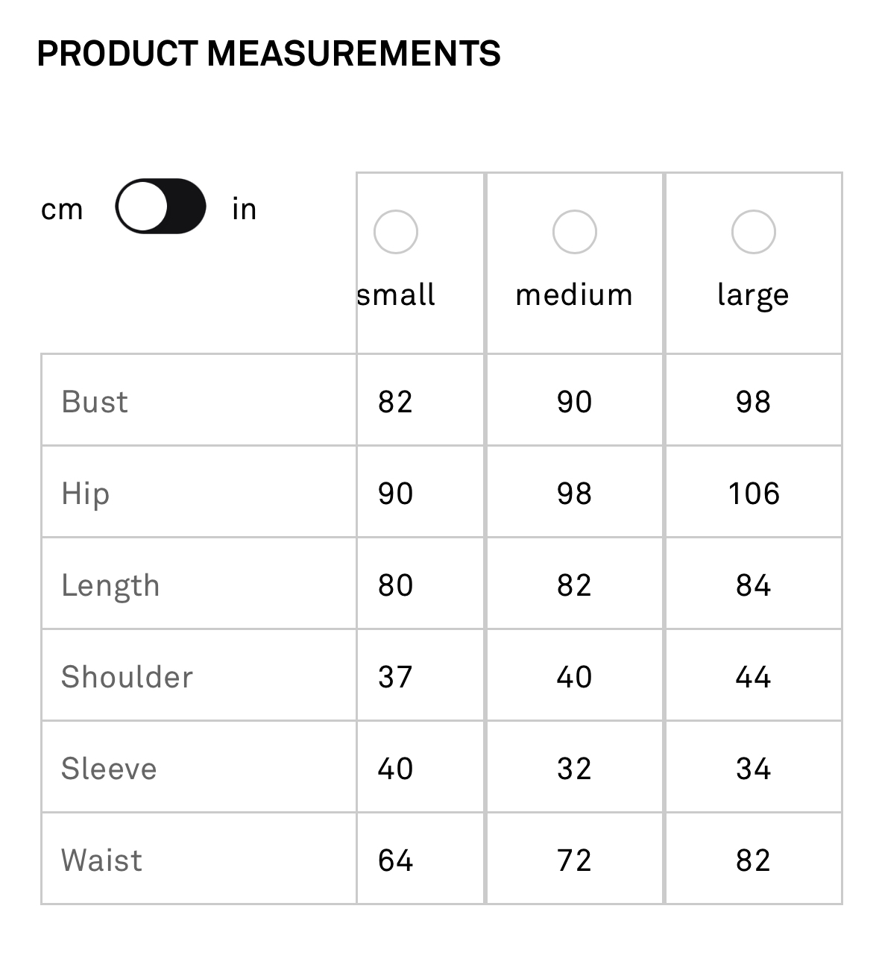Click the Bust row label

[95, 402]
